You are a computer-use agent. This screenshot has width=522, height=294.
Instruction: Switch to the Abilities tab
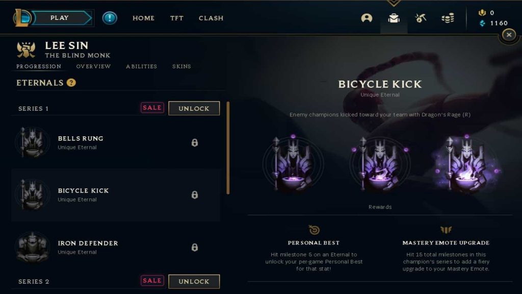pyautogui.click(x=142, y=66)
